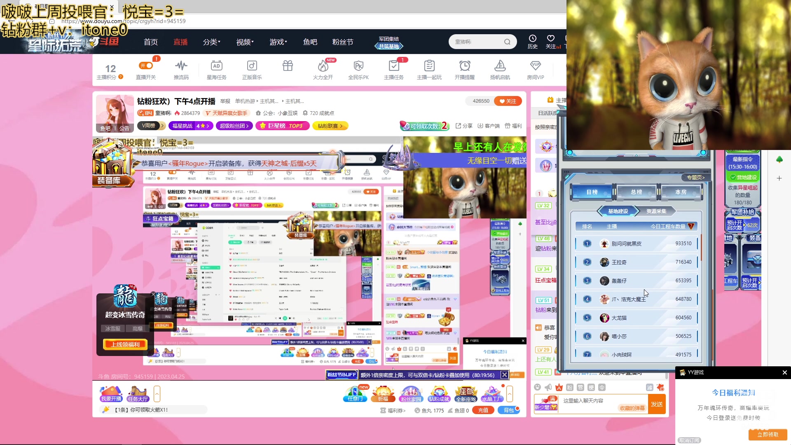791x445 pixels.
Task: Open the 推流码 stream code icon
Action: (181, 66)
